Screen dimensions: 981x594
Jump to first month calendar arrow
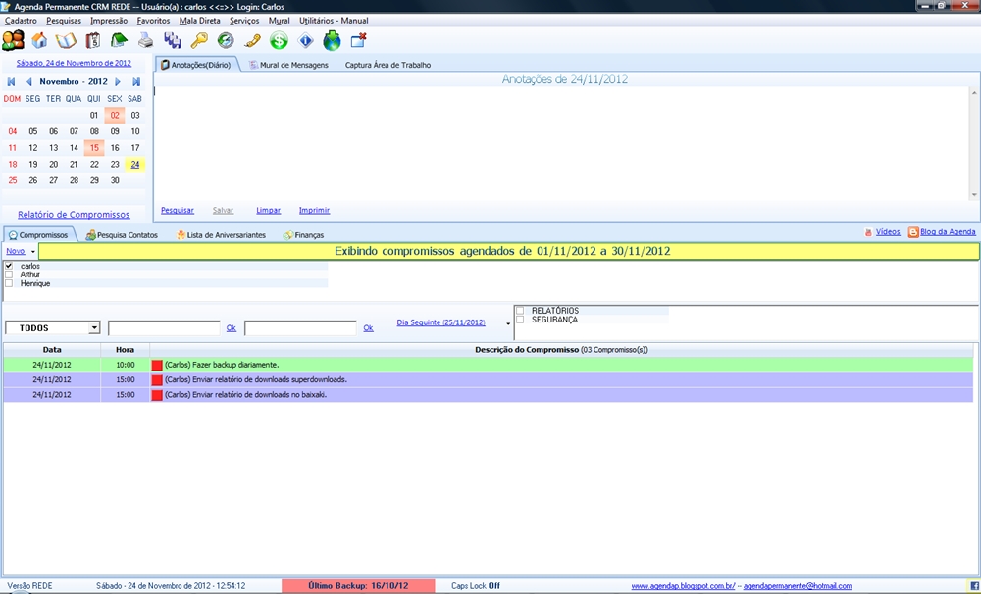[11, 82]
